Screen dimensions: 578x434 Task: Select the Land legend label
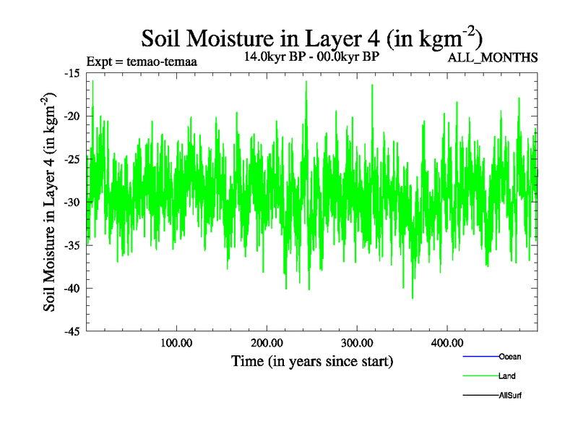[x=506, y=376]
